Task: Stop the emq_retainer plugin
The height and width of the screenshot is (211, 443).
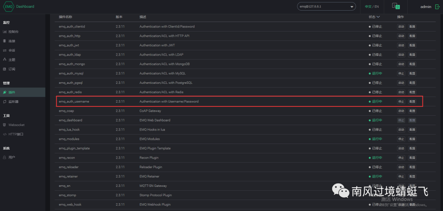Action: 401,176
